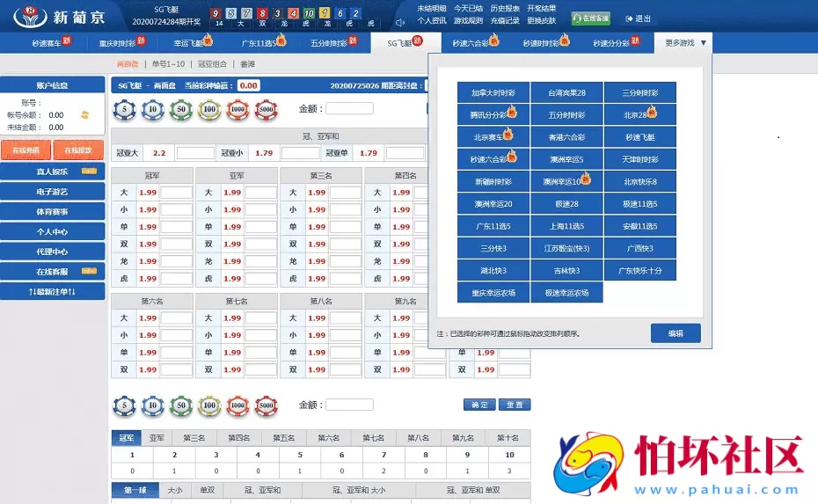The height and width of the screenshot is (504, 818).
Task: Click the top 金额 amount input field
Action: tap(349, 109)
